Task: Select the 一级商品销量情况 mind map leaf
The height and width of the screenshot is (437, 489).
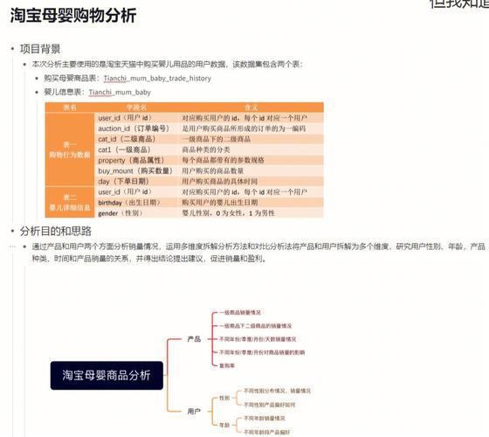Action: [x=240, y=313]
